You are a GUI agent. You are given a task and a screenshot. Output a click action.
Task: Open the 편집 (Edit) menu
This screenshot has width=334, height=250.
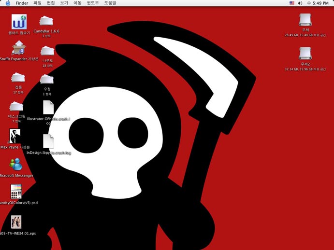[51, 3]
